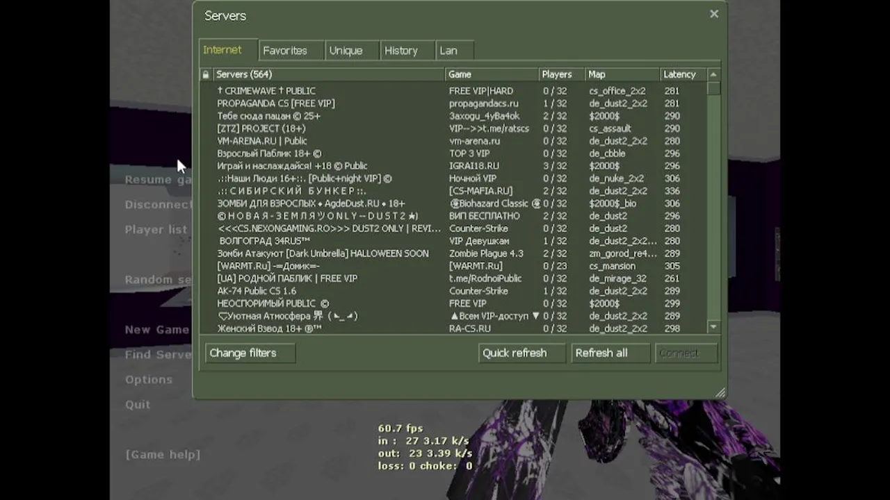Click the de_mirage_32 map cell

click(x=617, y=278)
